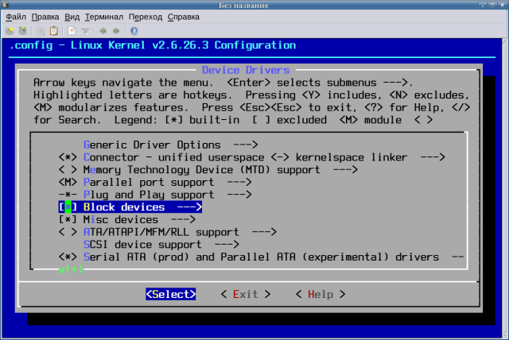The height and width of the screenshot is (340, 509).
Task: Open the Файл menu
Action: click(16, 17)
